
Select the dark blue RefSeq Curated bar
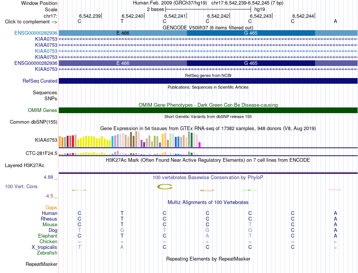coord(208,81)
